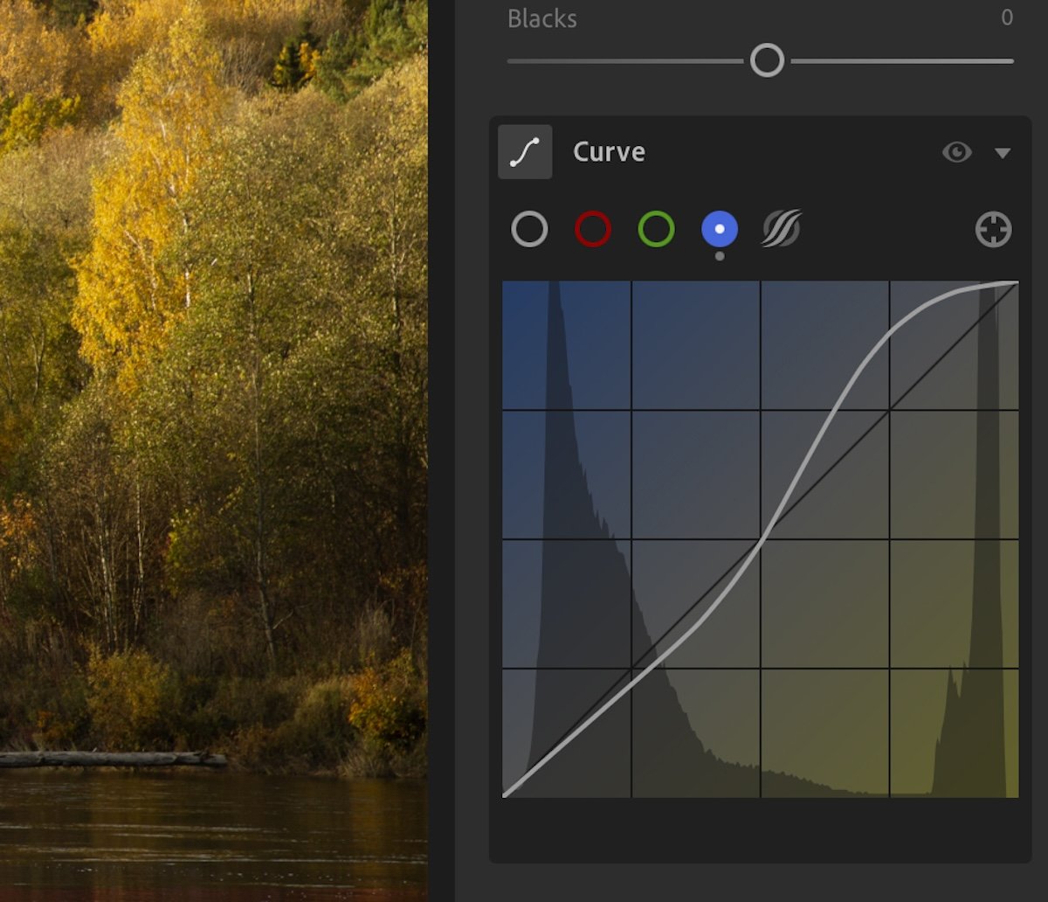Click the Curve panel tone curve icon

click(x=524, y=150)
